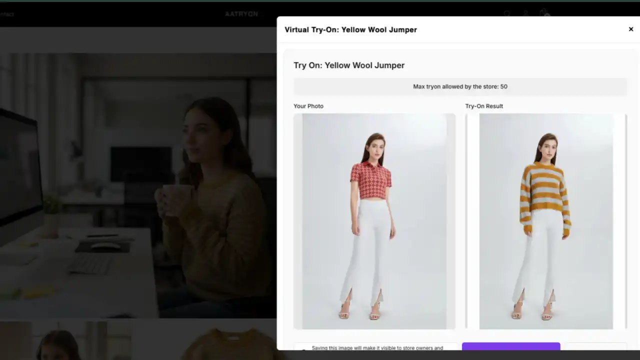Click the 'Try On: Yellow Wool Jumper' heading
640x360 pixels.
(349, 65)
